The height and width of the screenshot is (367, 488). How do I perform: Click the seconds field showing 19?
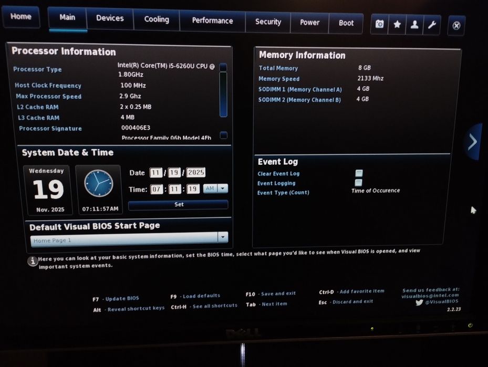click(193, 188)
